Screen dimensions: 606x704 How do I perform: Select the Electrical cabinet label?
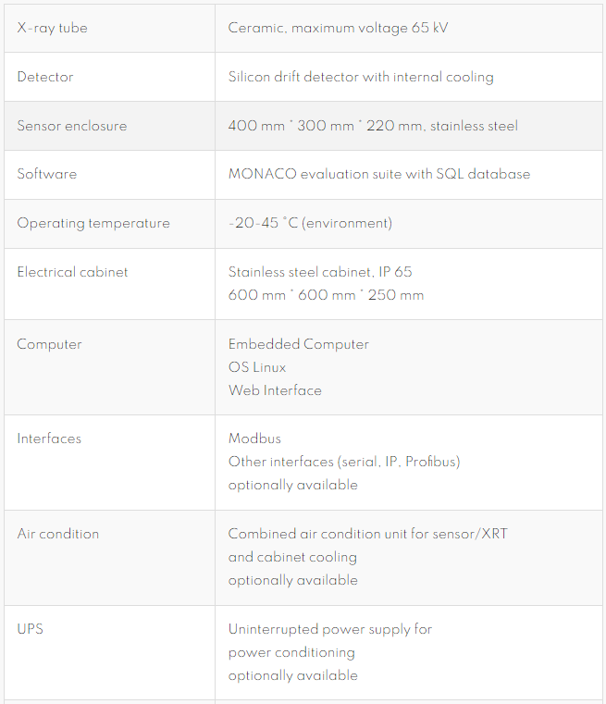(72, 272)
